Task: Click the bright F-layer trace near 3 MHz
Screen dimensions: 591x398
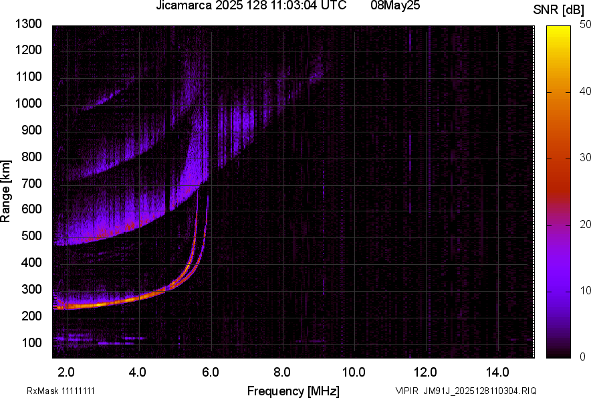Action: coord(102,304)
